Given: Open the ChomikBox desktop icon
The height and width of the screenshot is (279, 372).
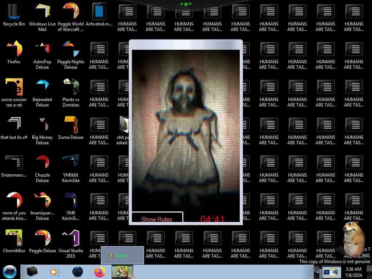Looking at the screenshot, I should point(14,241).
